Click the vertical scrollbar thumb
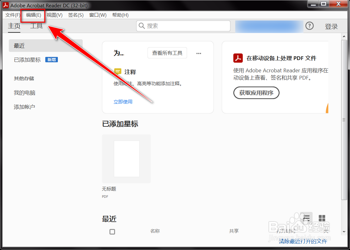This screenshot has height=250, width=350. click(344, 120)
